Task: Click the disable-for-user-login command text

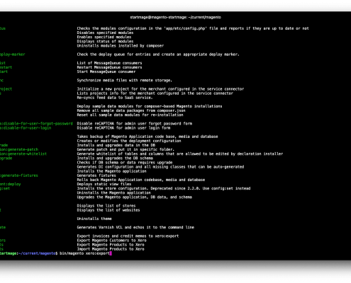Action: [26, 128]
